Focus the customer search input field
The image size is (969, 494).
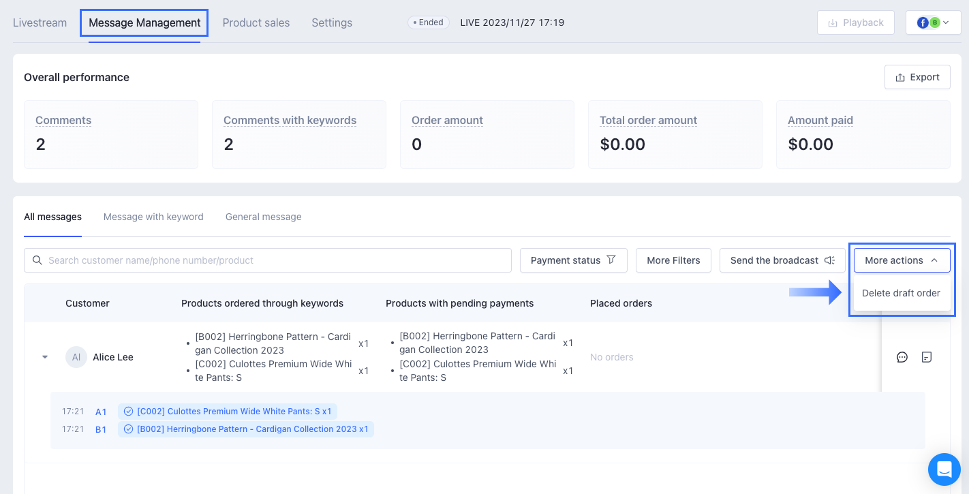click(273, 260)
